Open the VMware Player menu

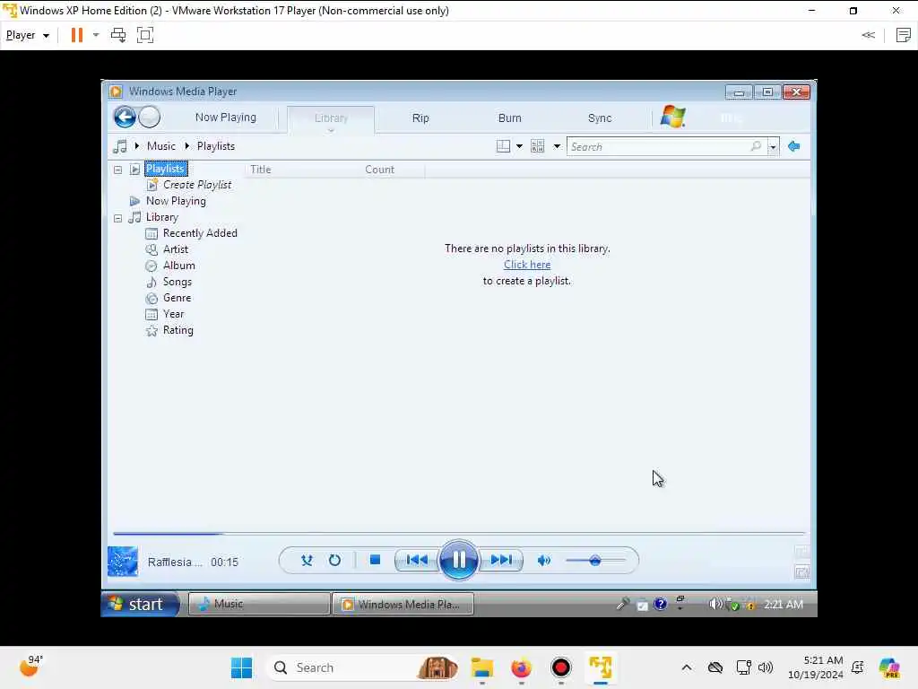point(27,35)
